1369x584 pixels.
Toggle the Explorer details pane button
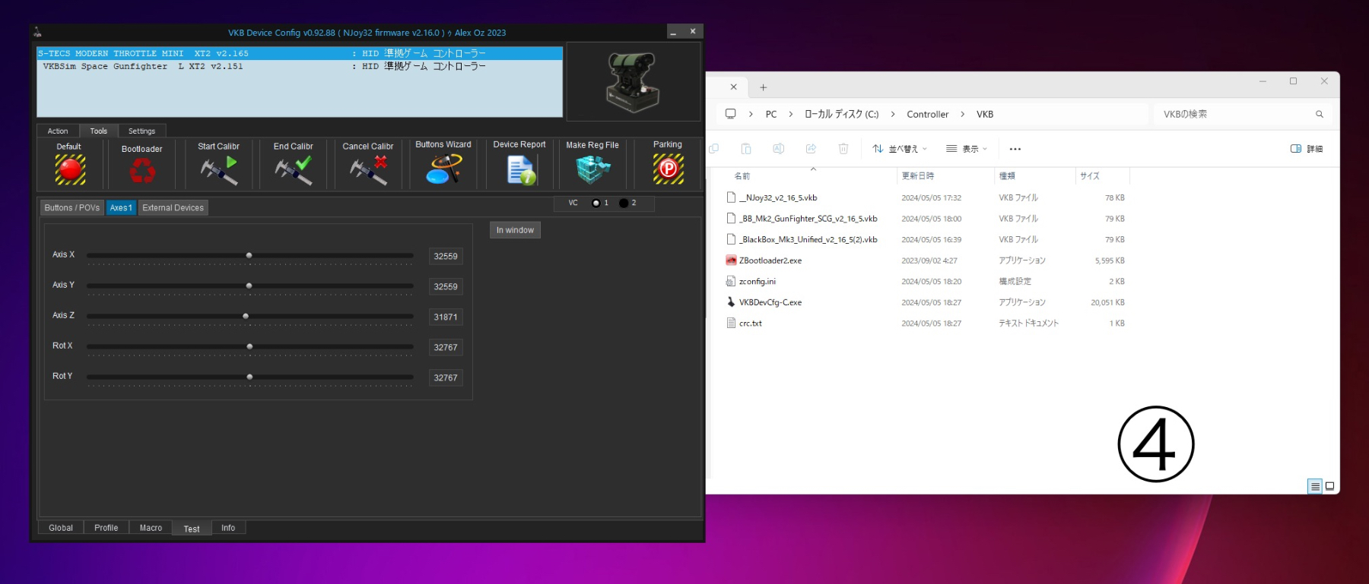tap(1307, 149)
